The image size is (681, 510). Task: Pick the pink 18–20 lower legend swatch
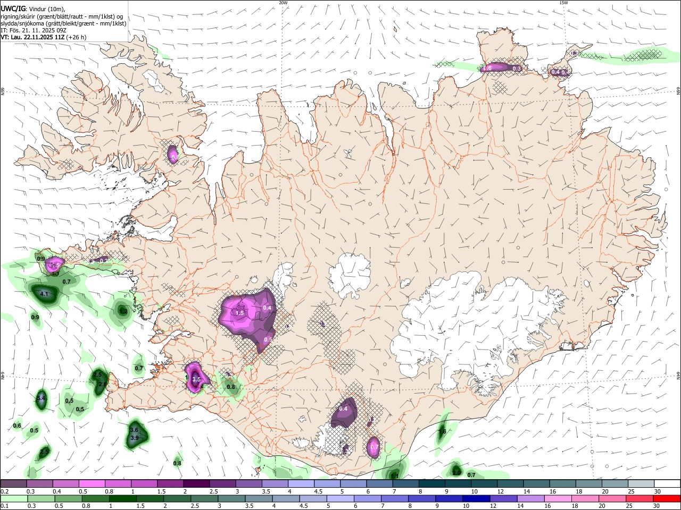[584, 498]
